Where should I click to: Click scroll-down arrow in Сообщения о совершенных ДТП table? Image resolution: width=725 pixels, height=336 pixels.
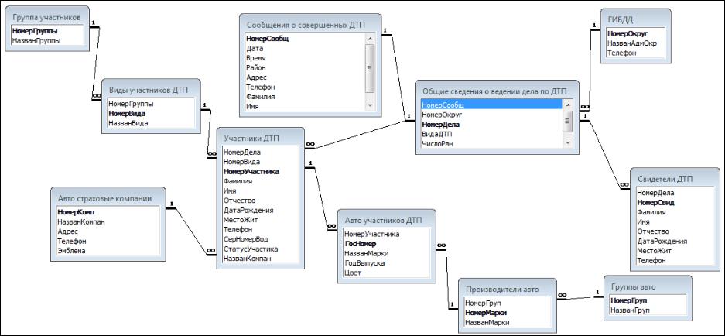click(x=369, y=106)
